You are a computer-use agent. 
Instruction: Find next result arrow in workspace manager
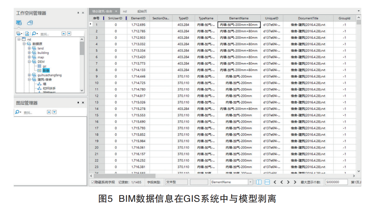click(69, 33)
